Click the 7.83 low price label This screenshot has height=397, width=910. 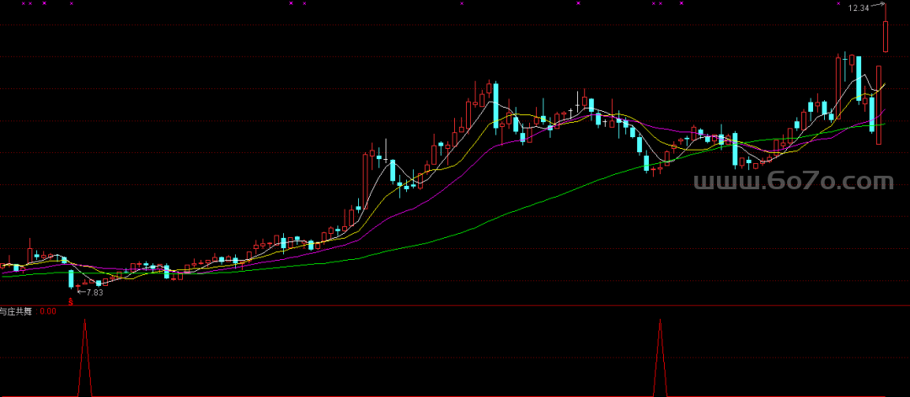[x=94, y=292]
